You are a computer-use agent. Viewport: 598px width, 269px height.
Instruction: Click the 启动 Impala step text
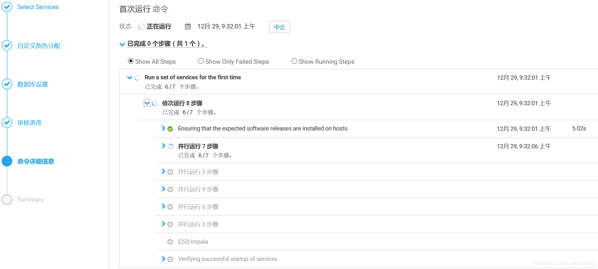coord(193,242)
